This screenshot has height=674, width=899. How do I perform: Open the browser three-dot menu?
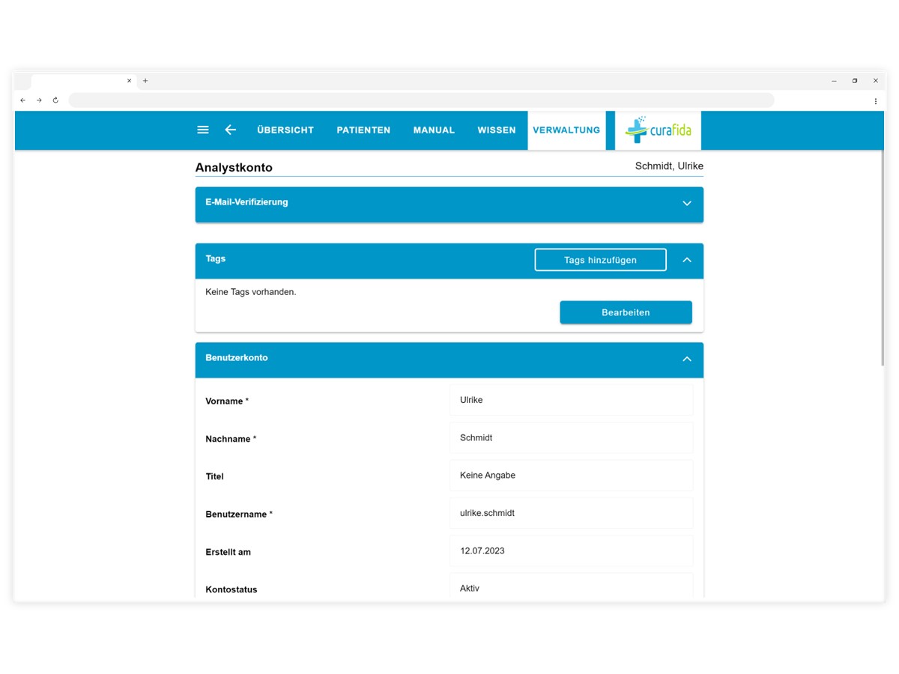click(x=875, y=100)
